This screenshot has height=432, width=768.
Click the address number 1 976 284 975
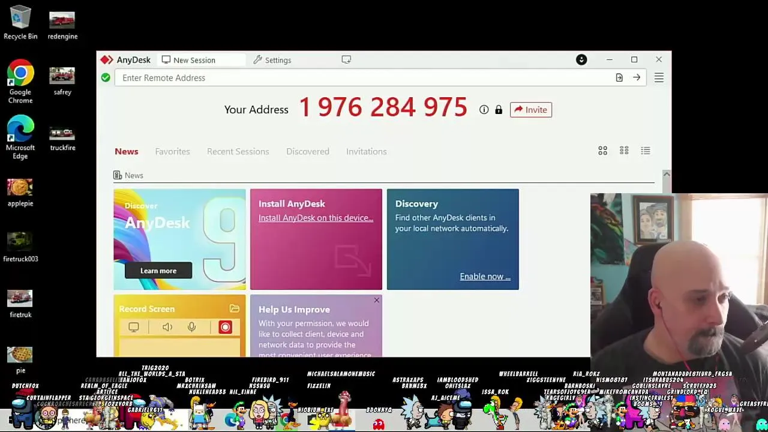point(383,108)
